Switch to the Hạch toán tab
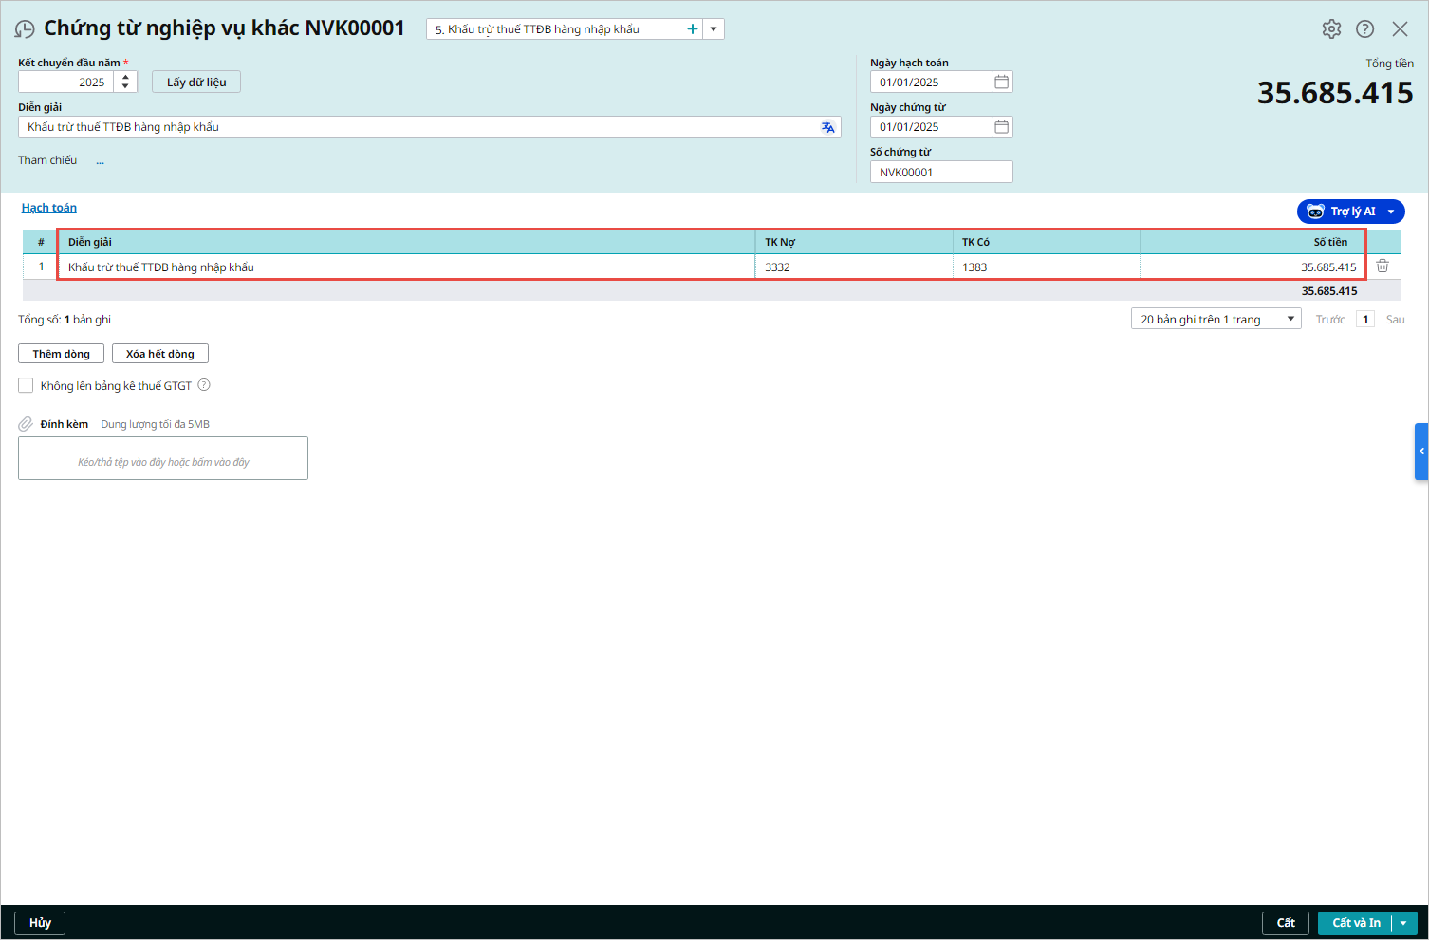This screenshot has width=1429, height=940. 49,208
